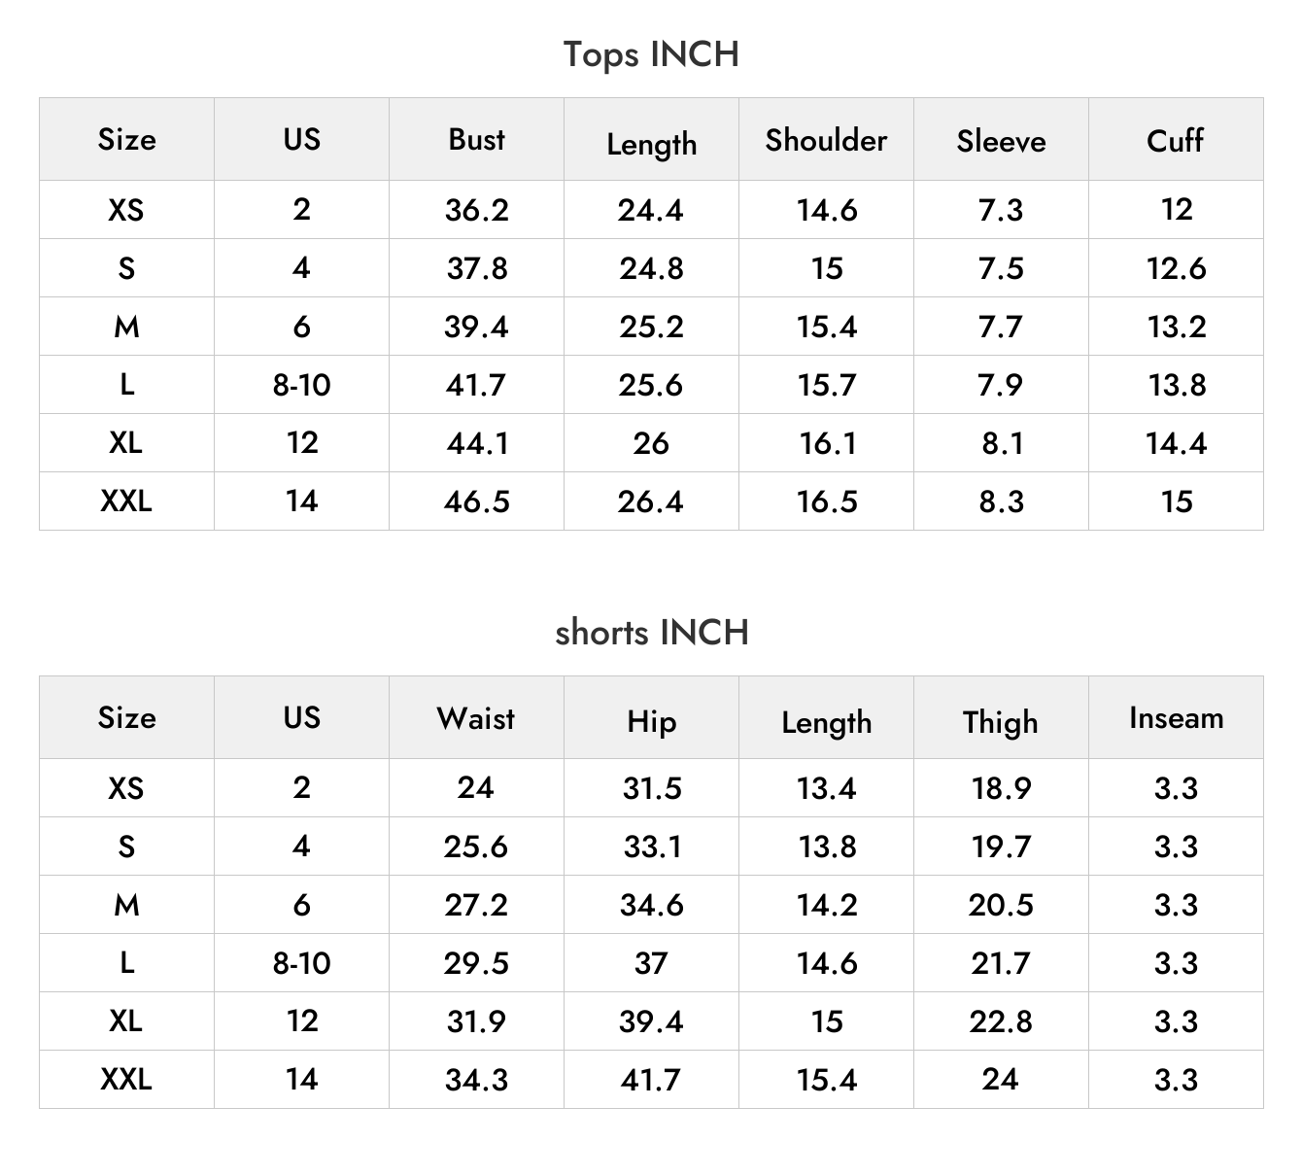Select the Bust column header

pos(476,139)
